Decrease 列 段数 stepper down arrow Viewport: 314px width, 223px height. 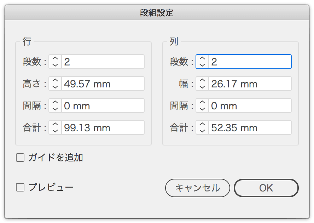tap(202, 65)
